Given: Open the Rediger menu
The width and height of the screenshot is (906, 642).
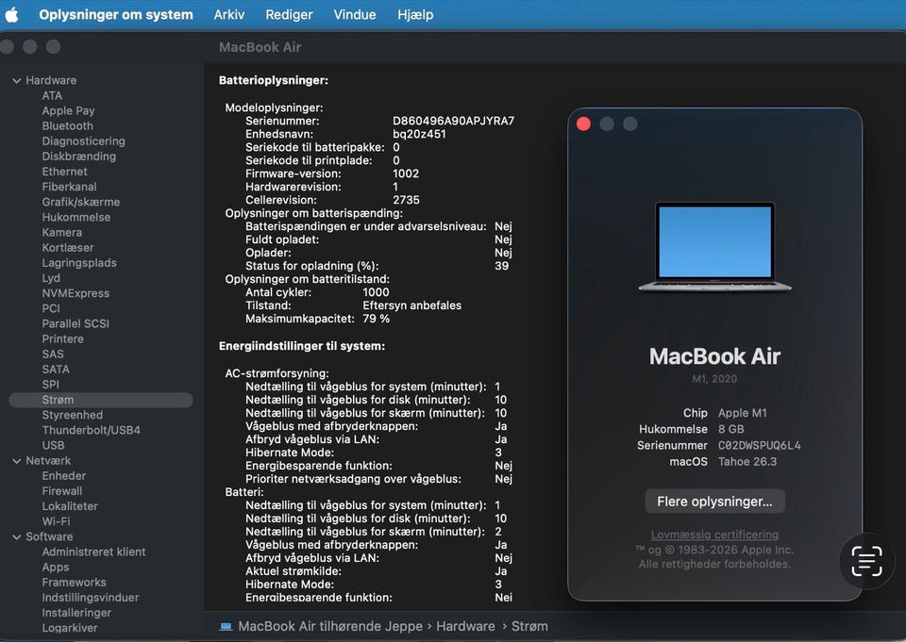Looking at the screenshot, I should (289, 14).
